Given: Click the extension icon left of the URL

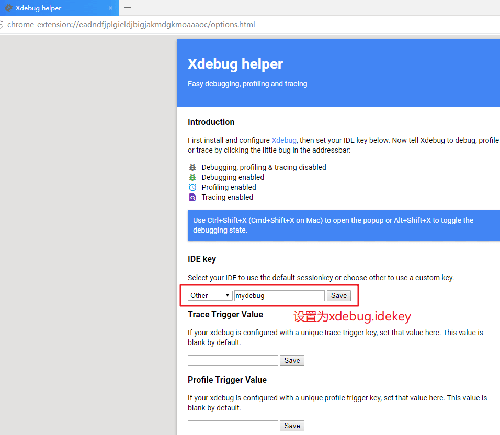Looking at the screenshot, I should click(x=2, y=25).
